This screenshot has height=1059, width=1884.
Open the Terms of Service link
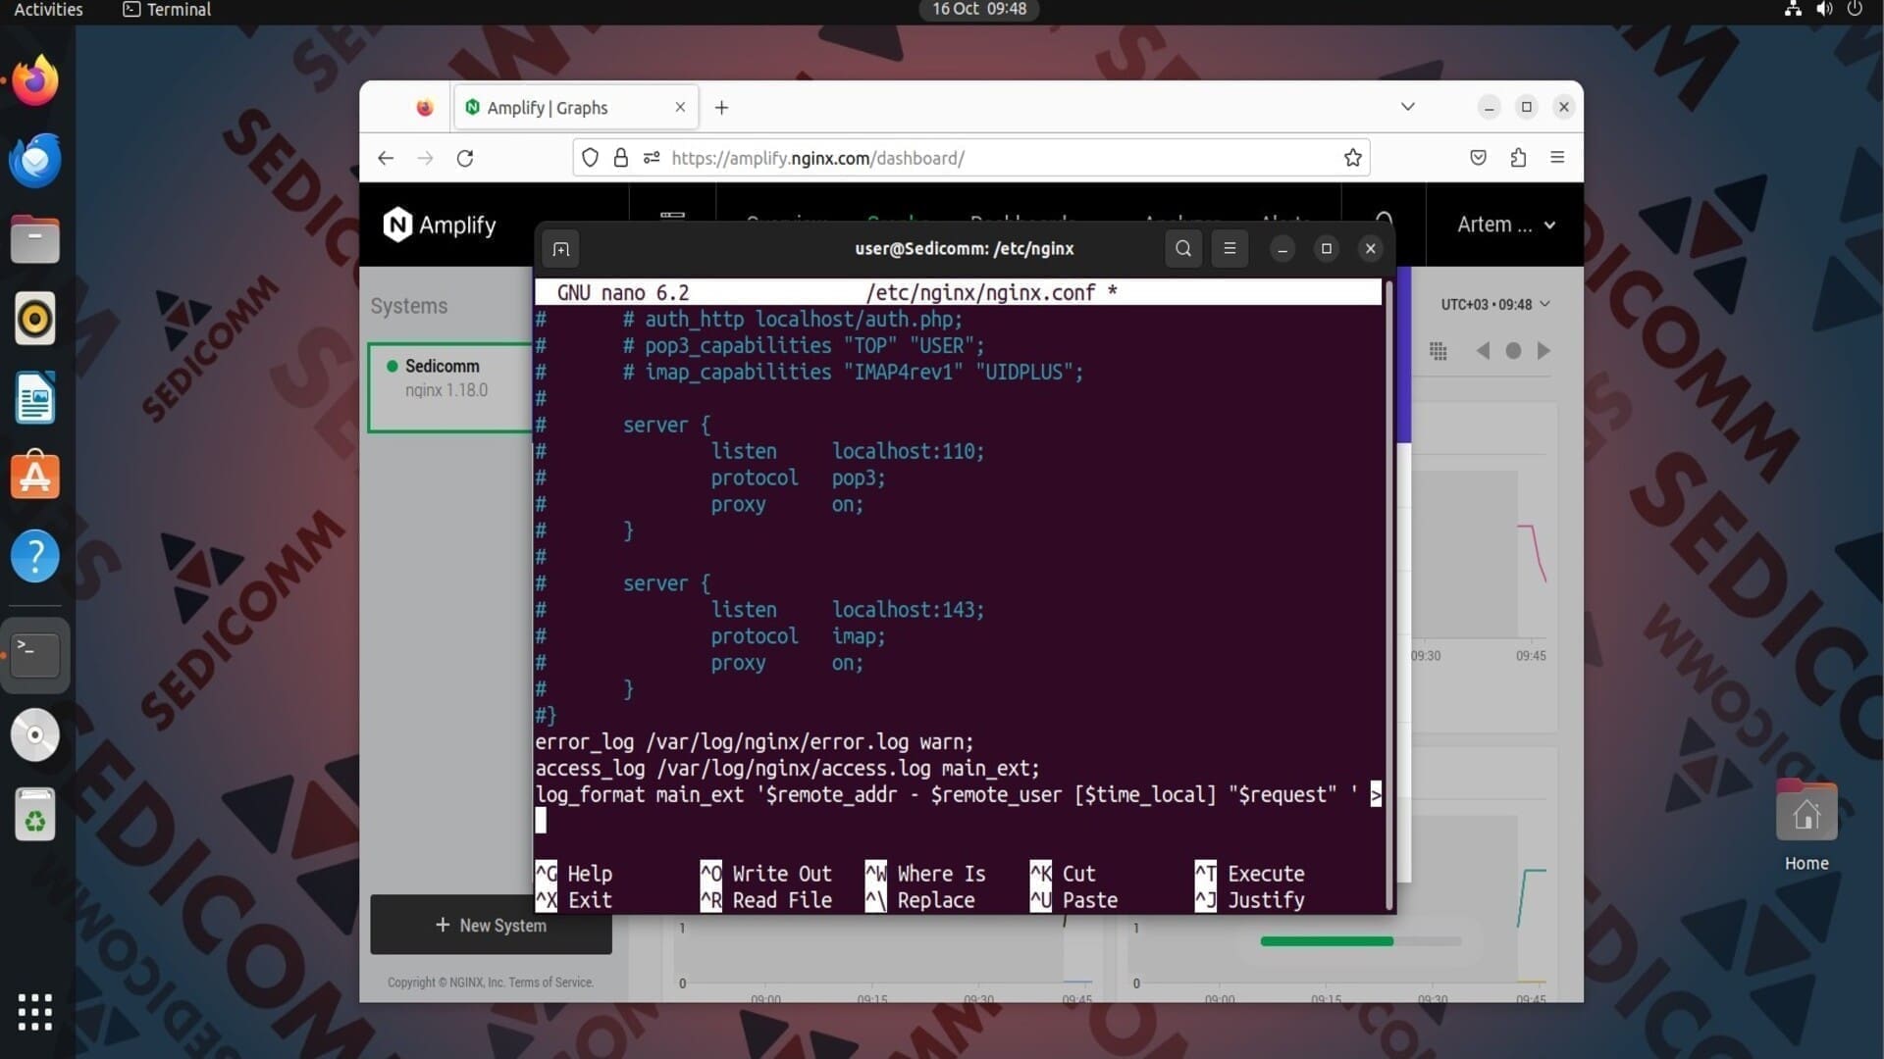pos(550,983)
